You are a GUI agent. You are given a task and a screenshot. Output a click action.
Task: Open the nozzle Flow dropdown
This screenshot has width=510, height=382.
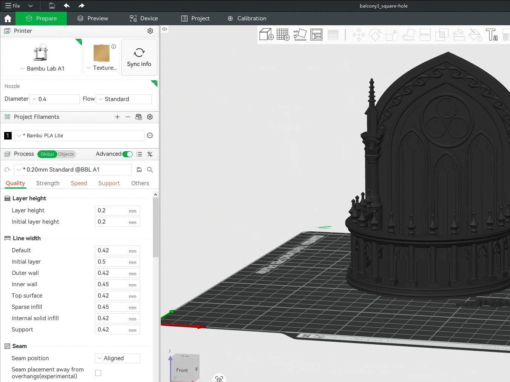124,99
